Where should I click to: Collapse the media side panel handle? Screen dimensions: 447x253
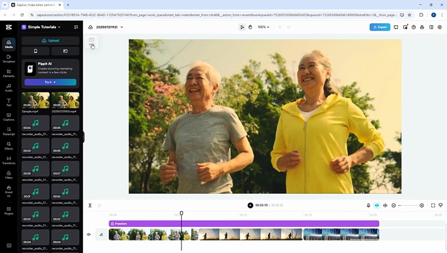(x=84, y=137)
